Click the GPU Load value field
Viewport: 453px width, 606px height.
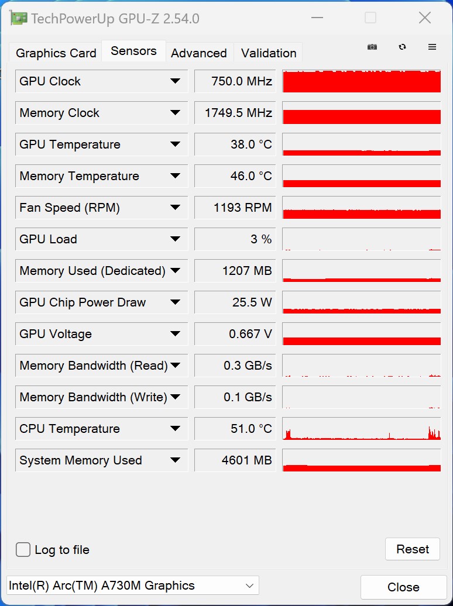tap(235, 239)
